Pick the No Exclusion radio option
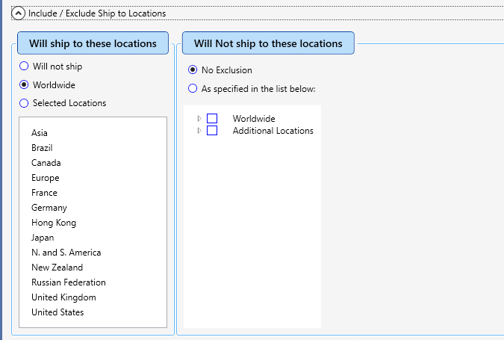 (x=193, y=69)
